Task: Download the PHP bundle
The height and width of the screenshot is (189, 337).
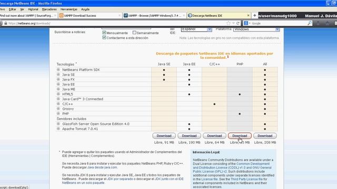Action: pyautogui.click(x=240, y=136)
